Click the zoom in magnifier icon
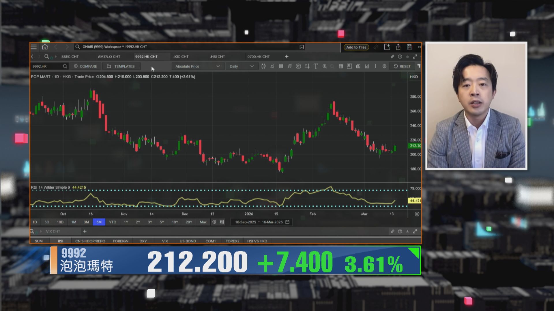 click(x=325, y=66)
